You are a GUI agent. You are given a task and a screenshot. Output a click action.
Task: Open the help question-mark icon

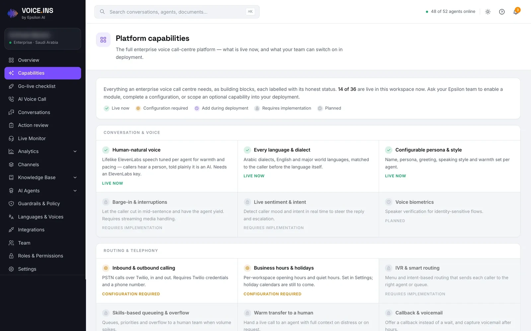coord(502,12)
